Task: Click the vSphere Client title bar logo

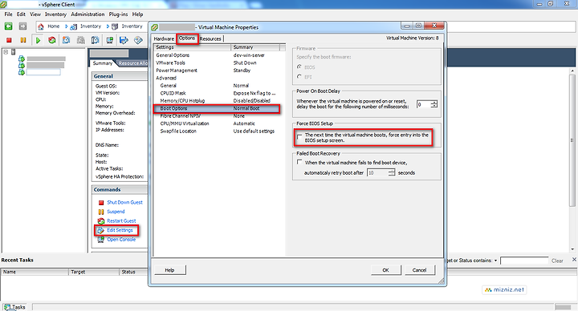Action: pos(3,5)
